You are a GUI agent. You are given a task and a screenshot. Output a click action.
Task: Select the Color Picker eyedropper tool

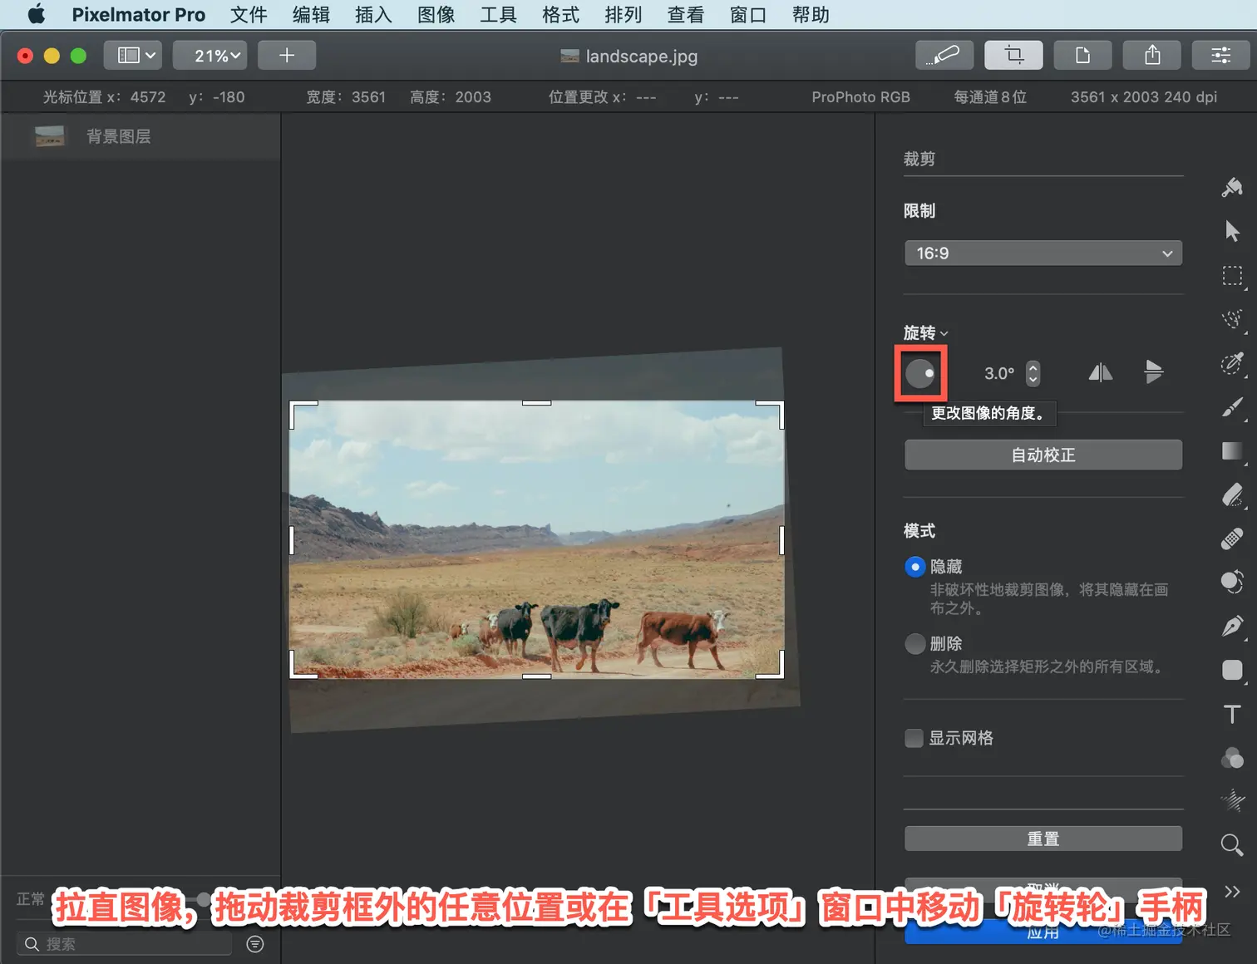point(1232,363)
